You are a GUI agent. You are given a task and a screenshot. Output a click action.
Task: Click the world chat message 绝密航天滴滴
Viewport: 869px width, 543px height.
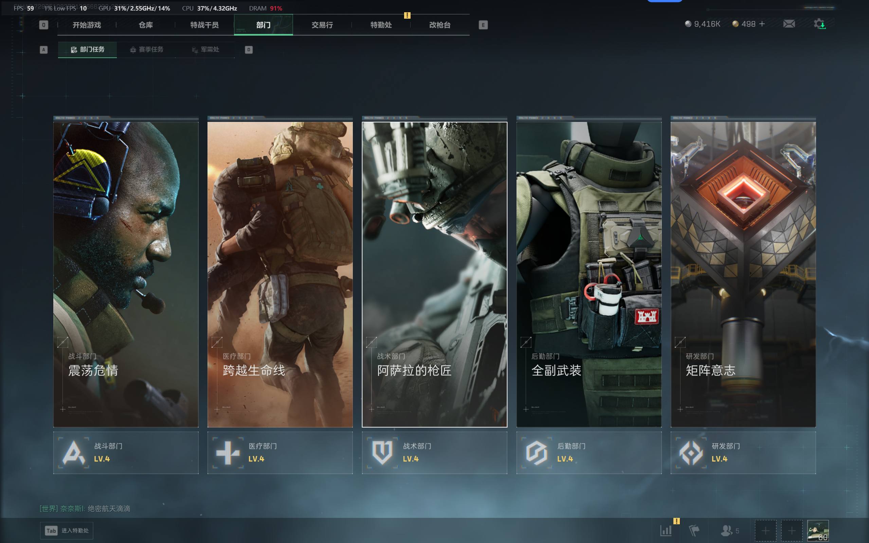[109, 508]
